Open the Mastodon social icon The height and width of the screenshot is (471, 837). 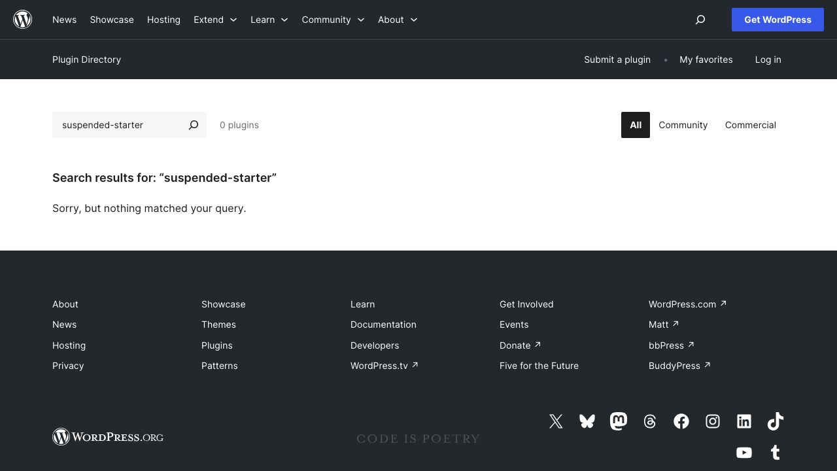click(x=619, y=421)
